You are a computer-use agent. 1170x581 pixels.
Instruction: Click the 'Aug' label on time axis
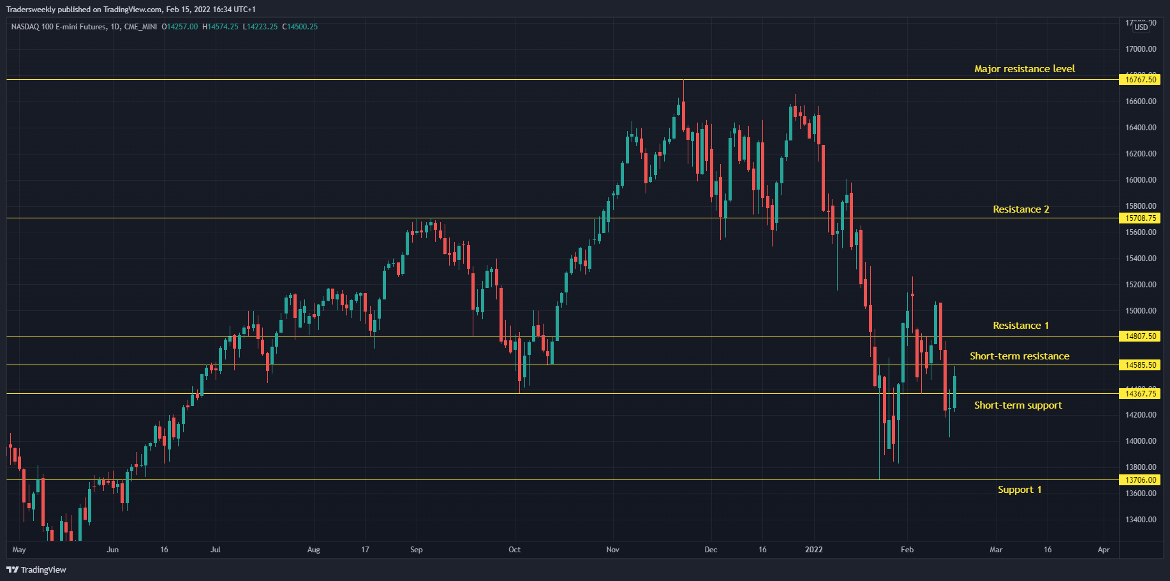point(314,550)
